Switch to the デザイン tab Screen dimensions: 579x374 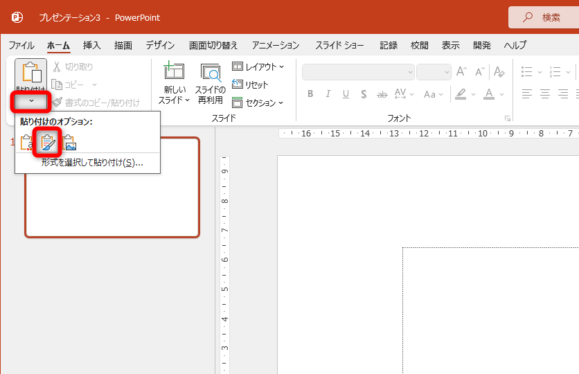(x=160, y=46)
